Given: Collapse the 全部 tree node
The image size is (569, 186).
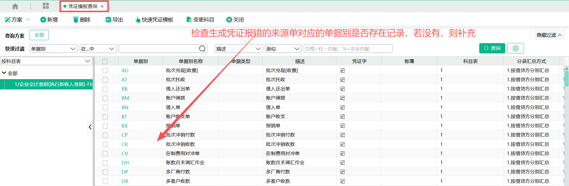Looking at the screenshot, I should [x=4, y=73].
